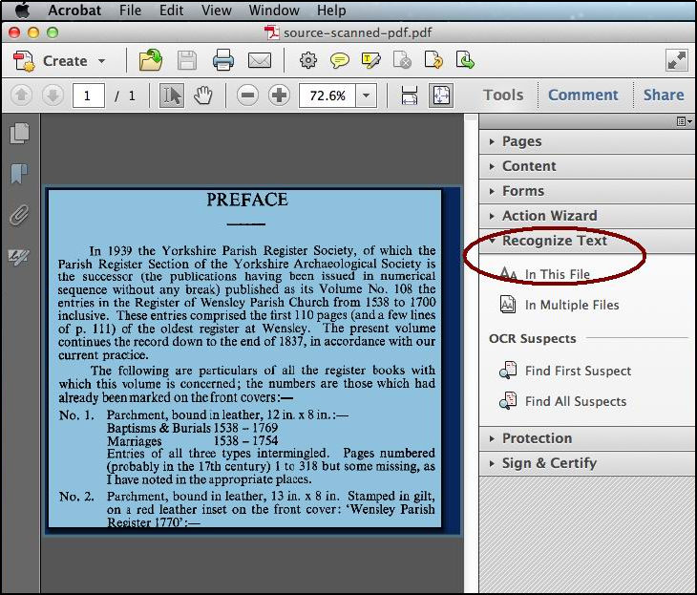
Task: Open the Acrobat menu
Action: [x=74, y=11]
